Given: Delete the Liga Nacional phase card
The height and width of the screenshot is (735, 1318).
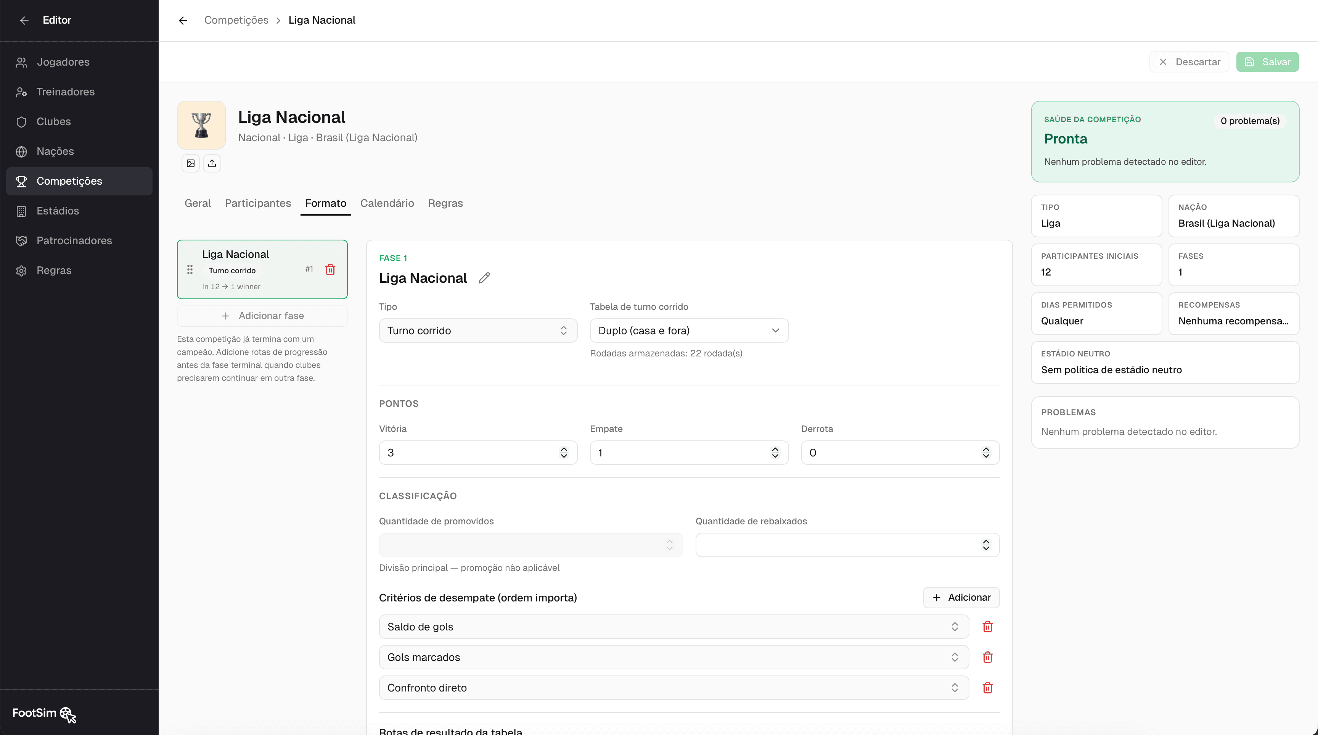Looking at the screenshot, I should click(x=330, y=269).
